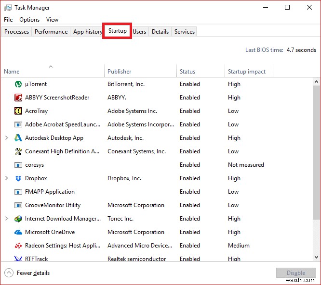
Task: Switch to the Services tab
Action: pyautogui.click(x=185, y=32)
